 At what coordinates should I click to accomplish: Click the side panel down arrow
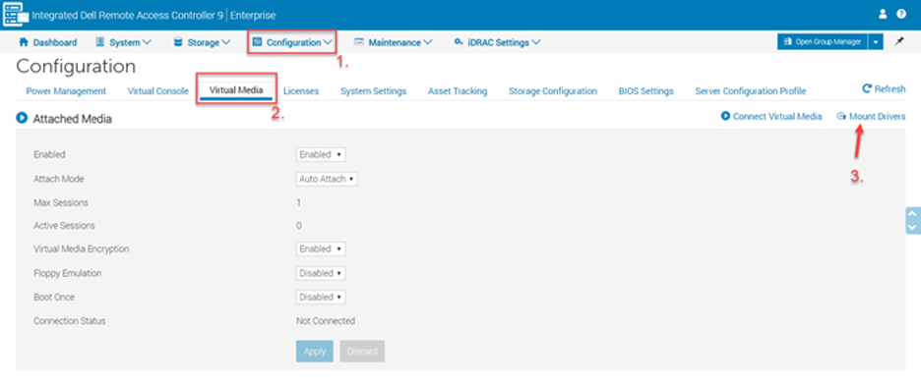tap(912, 227)
